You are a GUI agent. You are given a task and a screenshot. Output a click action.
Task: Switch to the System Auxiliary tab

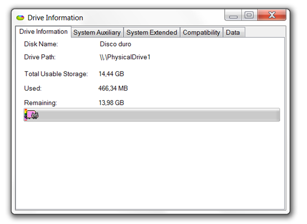tap(97, 32)
